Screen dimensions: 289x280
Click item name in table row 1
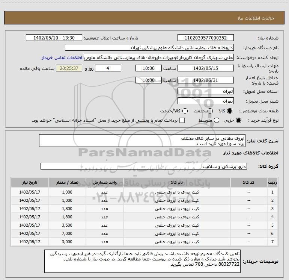click(x=177, y=192)
